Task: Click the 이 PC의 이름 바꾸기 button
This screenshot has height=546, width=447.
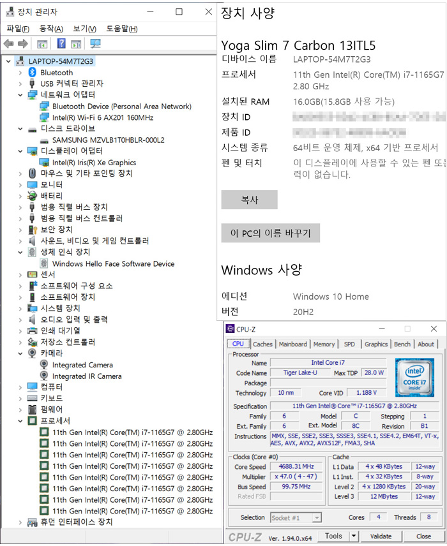Action: pyautogui.click(x=271, y=233)
